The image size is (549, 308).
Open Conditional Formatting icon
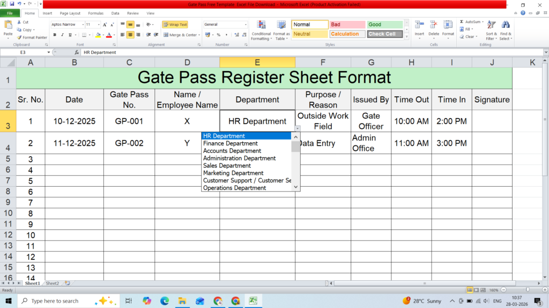click(261, 25)
